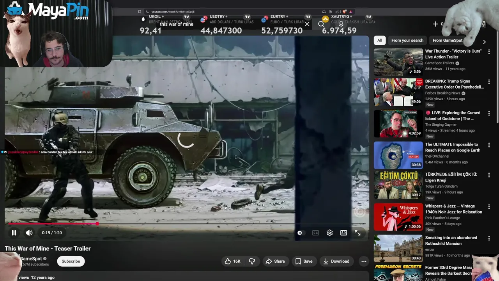Image resolution: width=499 pixels, height=281 pixels.
Task: Open options menu for Ergen Kreşi video
Action: 489,175
